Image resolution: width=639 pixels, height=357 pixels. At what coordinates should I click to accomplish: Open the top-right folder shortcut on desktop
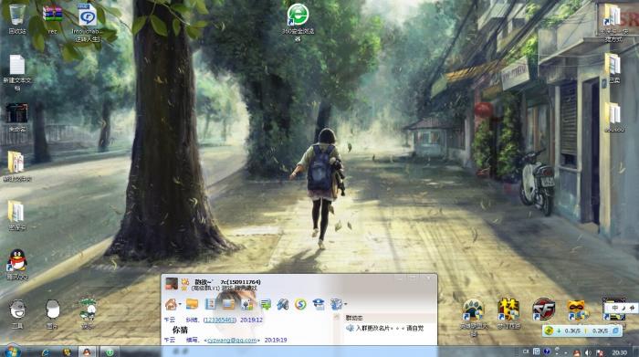[x=613, y=16]
